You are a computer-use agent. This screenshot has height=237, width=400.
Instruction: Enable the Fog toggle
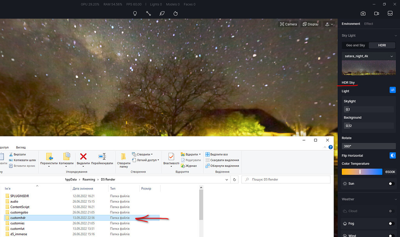(391, 224)
